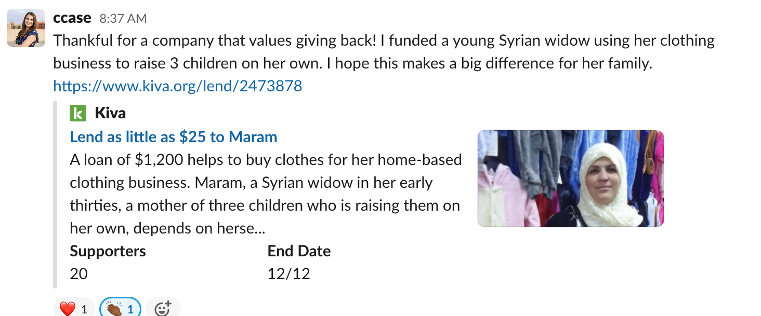Open the add reaction emoji picker
Viewport: 761px width, 316px height.
pyautogui.click(x=163, y=309)
